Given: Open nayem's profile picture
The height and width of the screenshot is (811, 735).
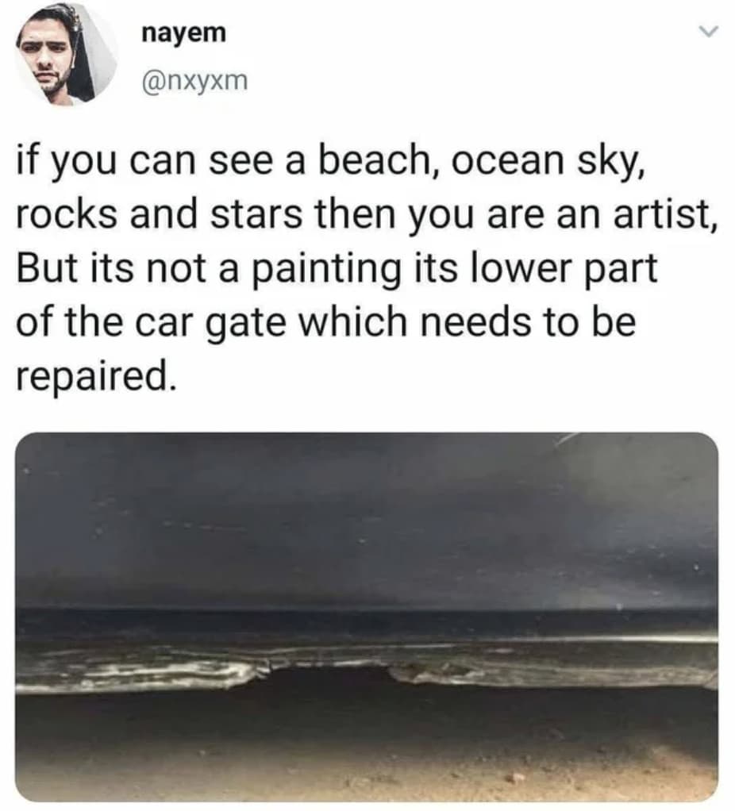Looking at the screenshot, I should 67,56.
